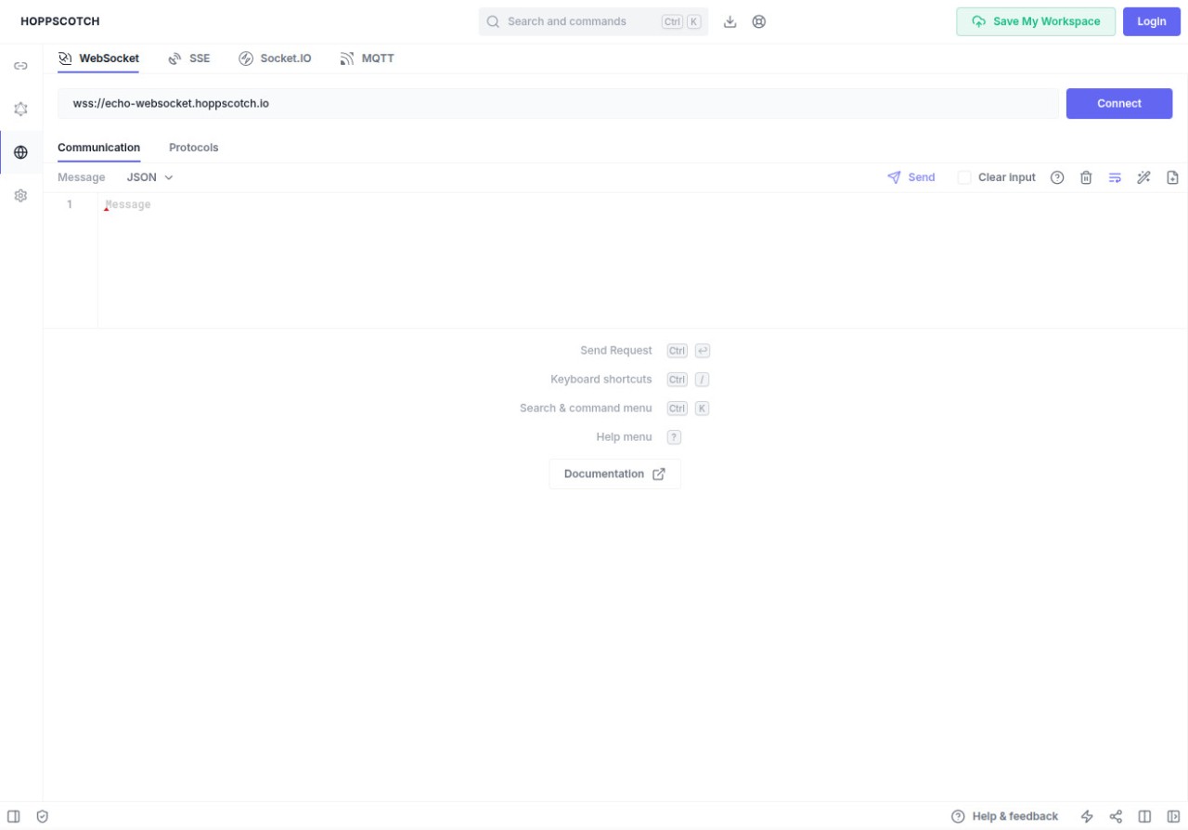Toggle word wrap icon in message toolbar
The height and width of the screenshot is (830, 1188).
pos(1115,177)
